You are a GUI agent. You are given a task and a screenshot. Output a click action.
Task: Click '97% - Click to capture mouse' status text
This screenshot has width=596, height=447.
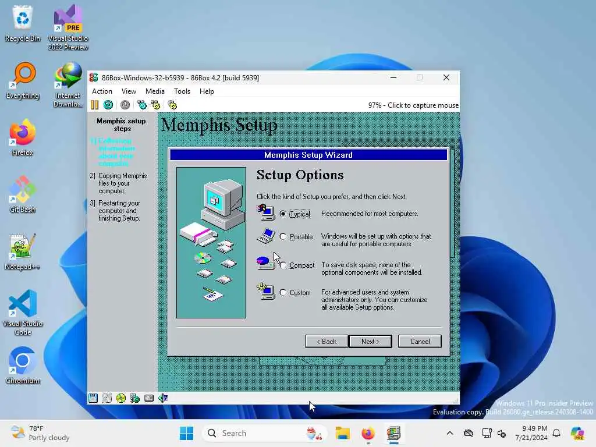point(413,105)
